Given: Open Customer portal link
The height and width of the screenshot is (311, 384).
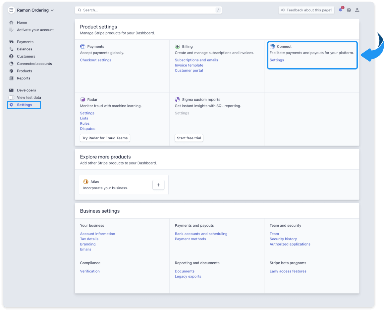Looking at the screenshot, I should tap(189, 70).
